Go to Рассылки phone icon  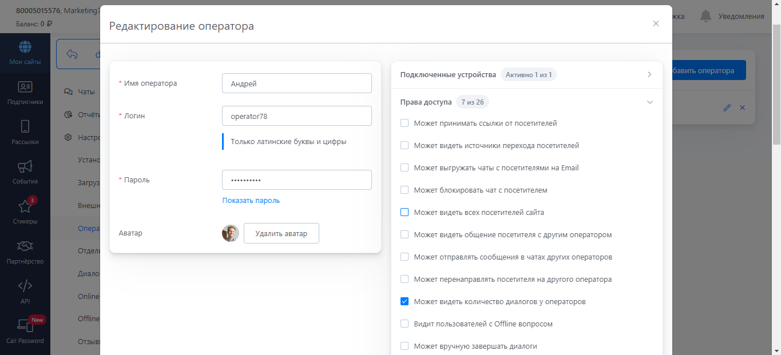click(x=25, y=127)
